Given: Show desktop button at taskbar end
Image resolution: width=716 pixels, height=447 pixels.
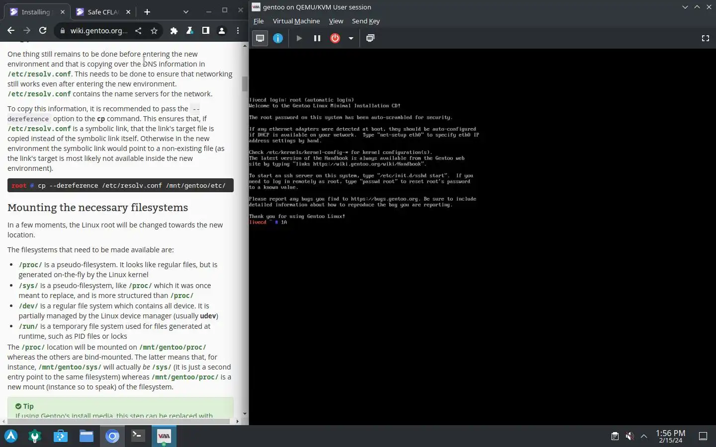Looking at the screenshot, I should click(703, 436).
